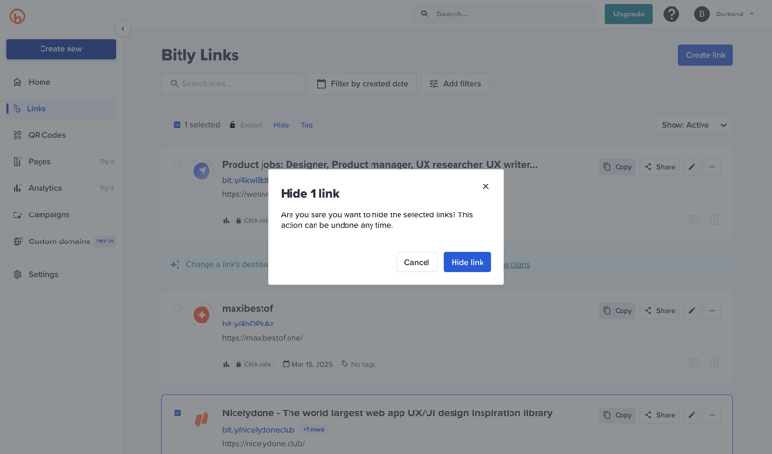Screen dimensions: 772x454
Task: Share the maxibestof link
Action: 660,310
